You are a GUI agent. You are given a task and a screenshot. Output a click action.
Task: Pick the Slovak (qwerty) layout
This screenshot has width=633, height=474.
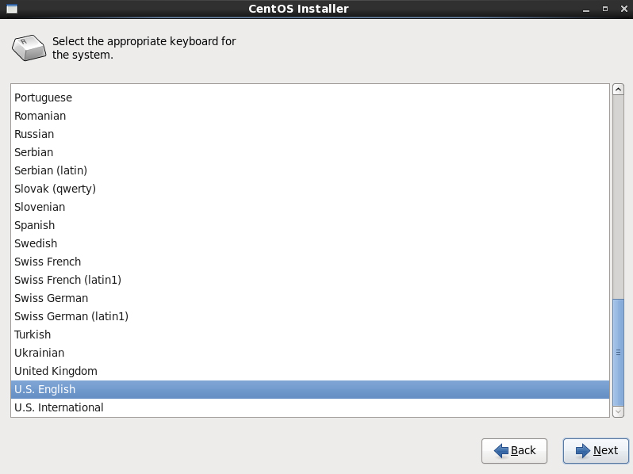310,189
